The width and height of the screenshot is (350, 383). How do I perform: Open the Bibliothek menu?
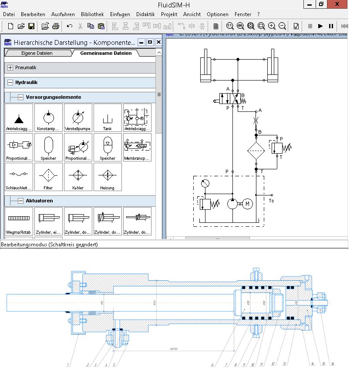[x=92, y=14]
